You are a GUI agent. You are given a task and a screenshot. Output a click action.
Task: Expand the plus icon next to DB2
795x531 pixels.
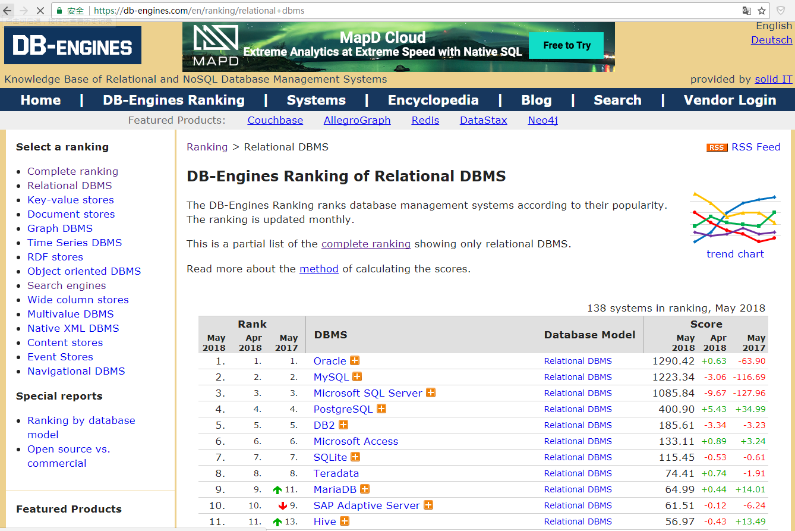pos(343,425)
